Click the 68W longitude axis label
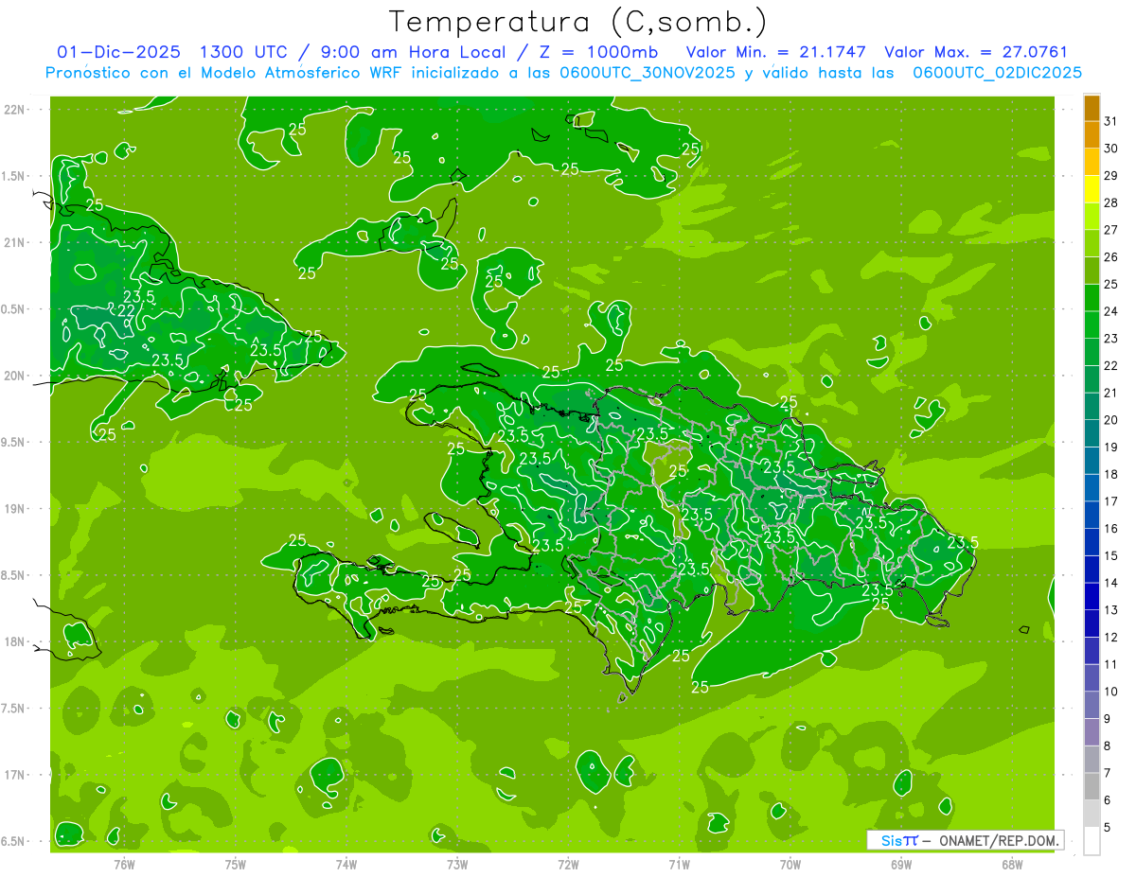Image resolution: width=1136 pixels, height=877 pixels. (x=1011, y=864)
